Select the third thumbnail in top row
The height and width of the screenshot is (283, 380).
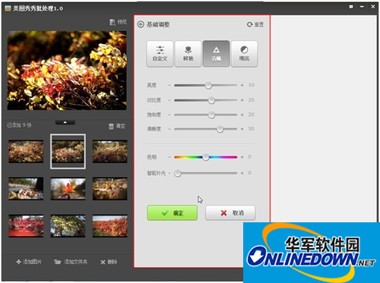[110, 152]
